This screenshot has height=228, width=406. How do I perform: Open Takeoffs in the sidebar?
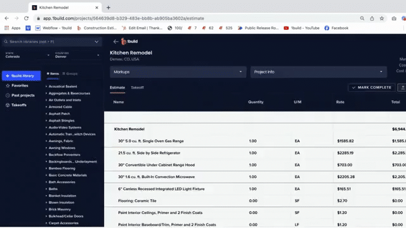click(x=16, y=105)
